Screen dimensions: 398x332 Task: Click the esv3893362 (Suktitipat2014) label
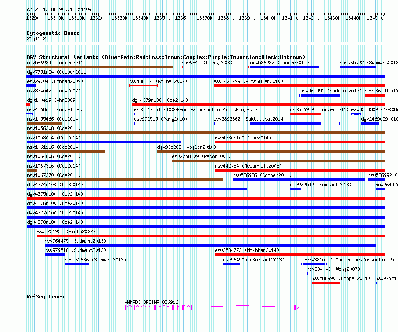[250, 119]
